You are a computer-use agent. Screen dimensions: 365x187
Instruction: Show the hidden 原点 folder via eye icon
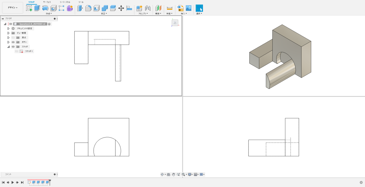click(x=13, y=38)
